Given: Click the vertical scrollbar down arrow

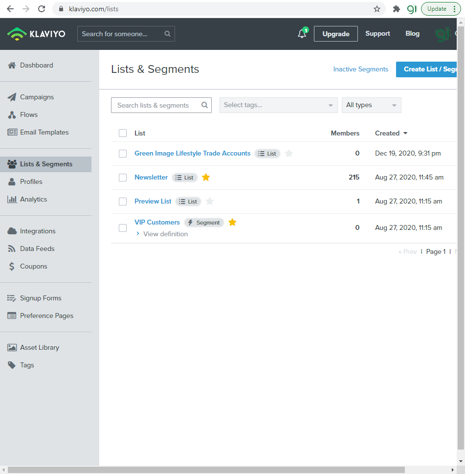Looking at the screenshot, I should click(461, 461).
